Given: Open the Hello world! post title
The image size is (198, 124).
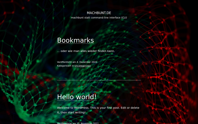Looking at the screenshot, I should [x=77, y=97].
